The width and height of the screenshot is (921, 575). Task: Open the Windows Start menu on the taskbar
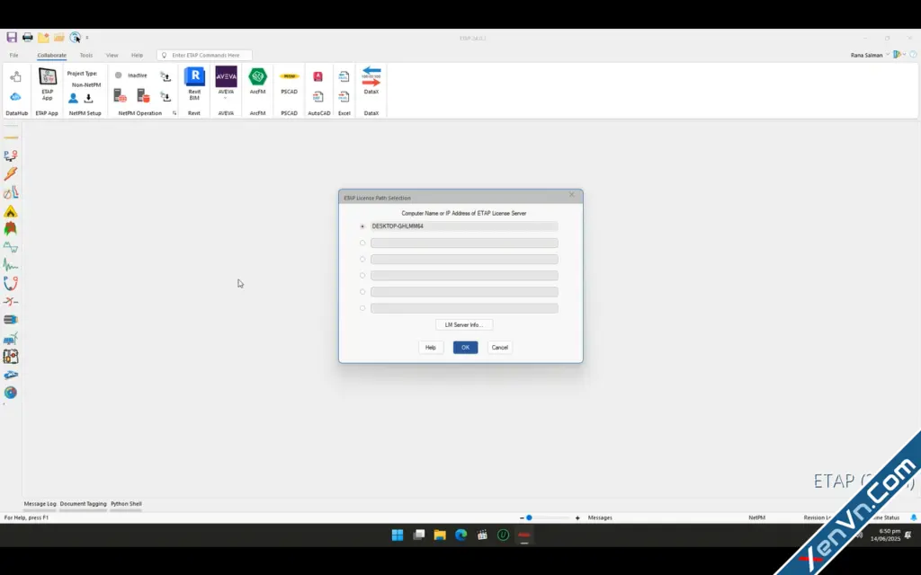click(x=398, y=535)
